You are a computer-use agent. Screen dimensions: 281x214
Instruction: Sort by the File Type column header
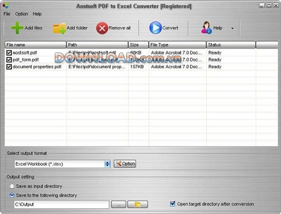click(x=178, y=45)
